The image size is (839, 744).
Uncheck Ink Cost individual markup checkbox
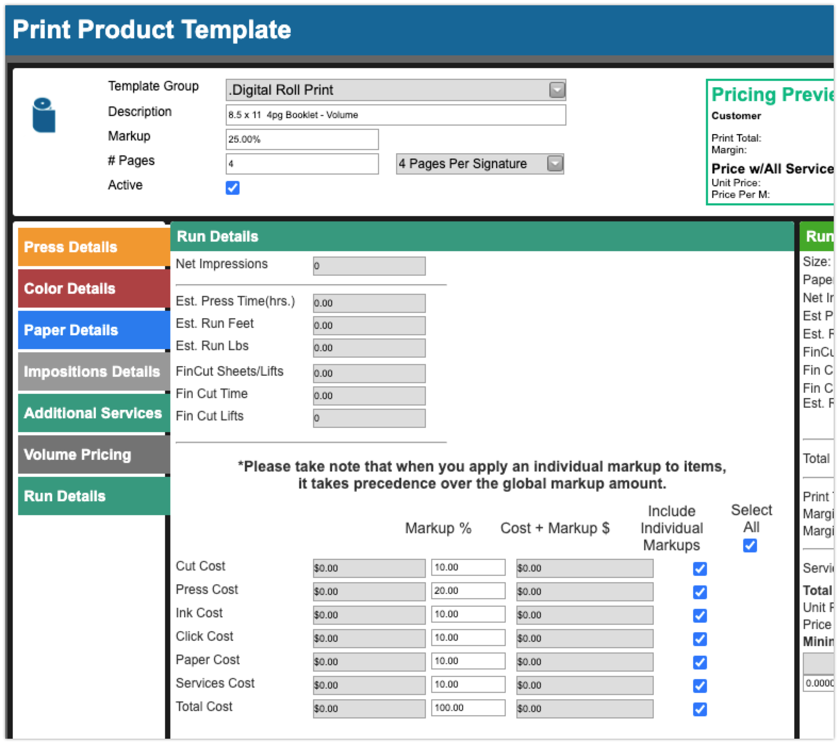tap(700, 616)
